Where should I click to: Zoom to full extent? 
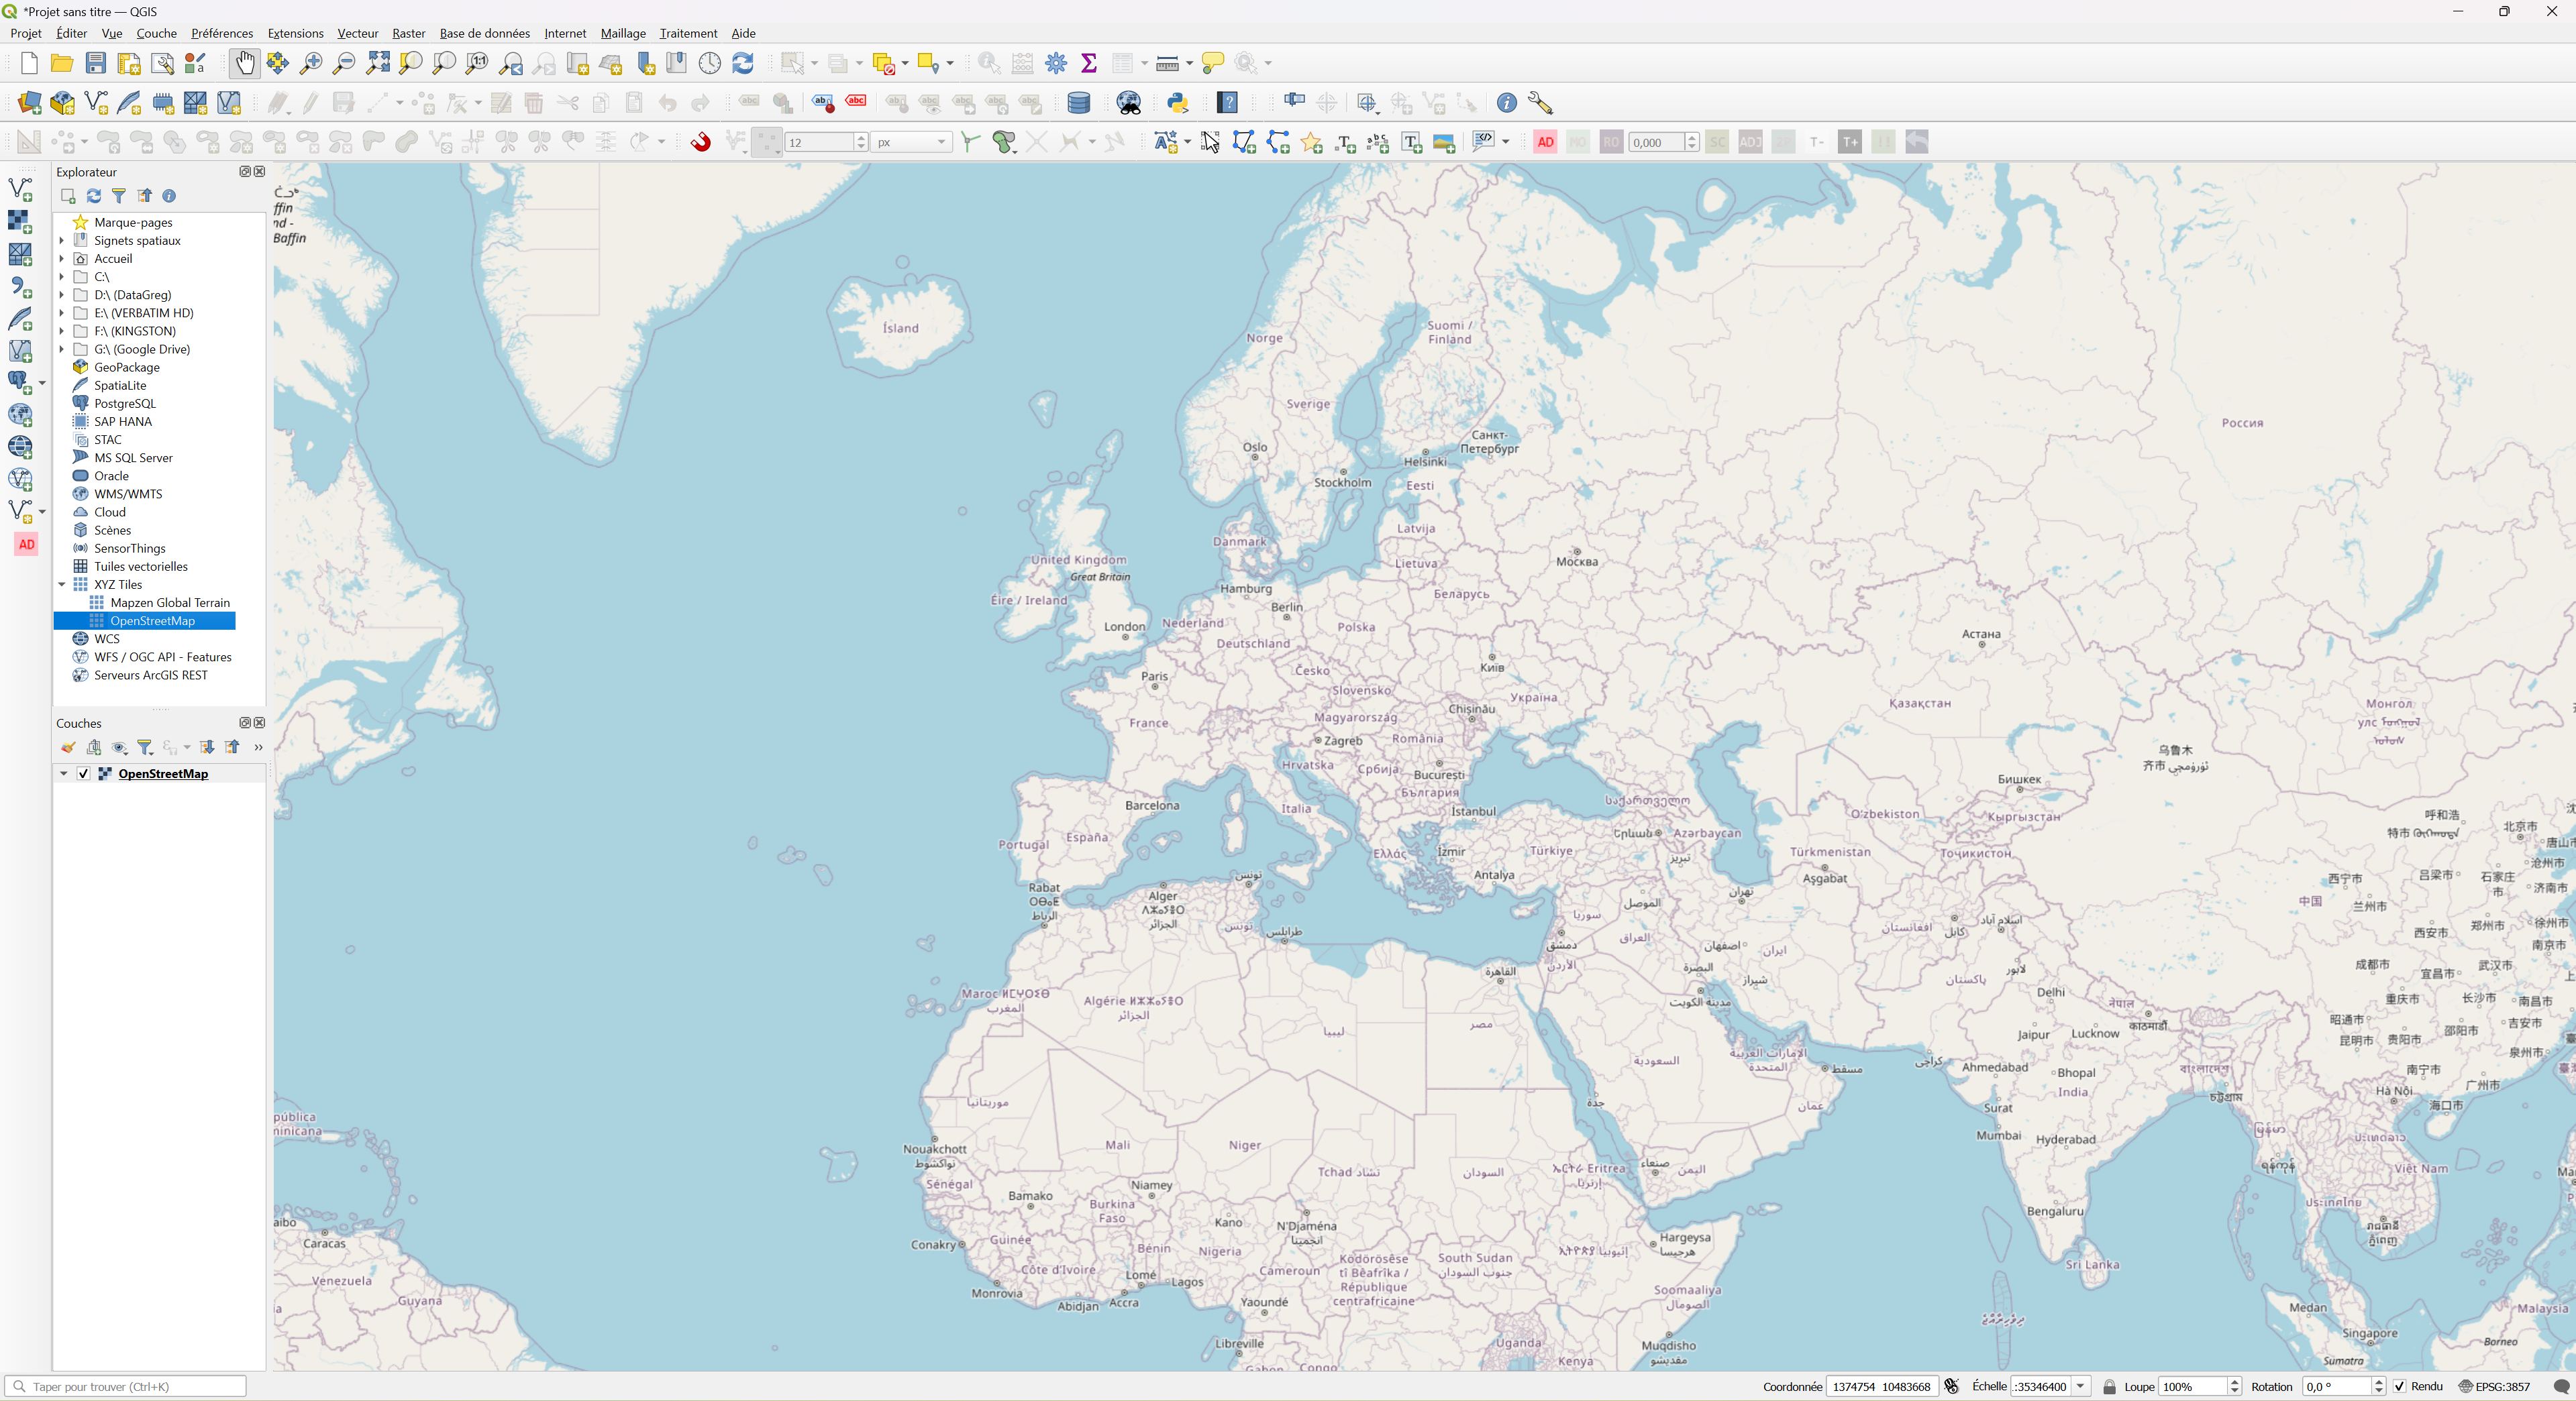point(378,63)
